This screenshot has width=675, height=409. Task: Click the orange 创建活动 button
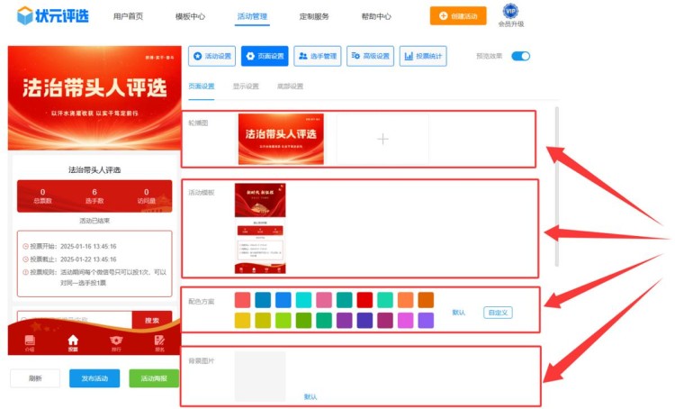[458, 16]
